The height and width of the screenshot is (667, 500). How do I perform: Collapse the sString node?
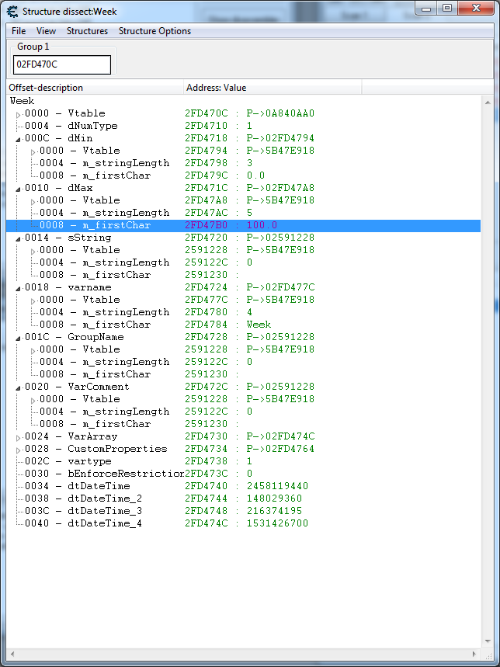point(18,238)
